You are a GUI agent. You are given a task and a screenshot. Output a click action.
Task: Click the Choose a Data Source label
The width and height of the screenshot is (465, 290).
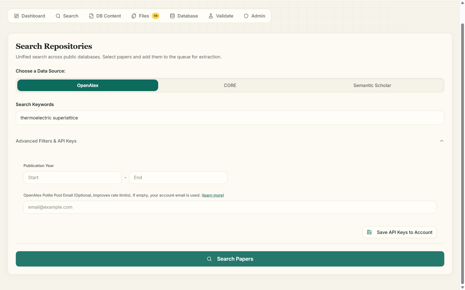click(41, 71)
